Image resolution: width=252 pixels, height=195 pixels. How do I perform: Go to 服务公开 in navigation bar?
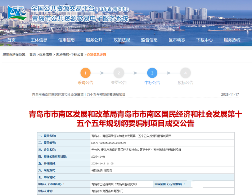(94, 40)
